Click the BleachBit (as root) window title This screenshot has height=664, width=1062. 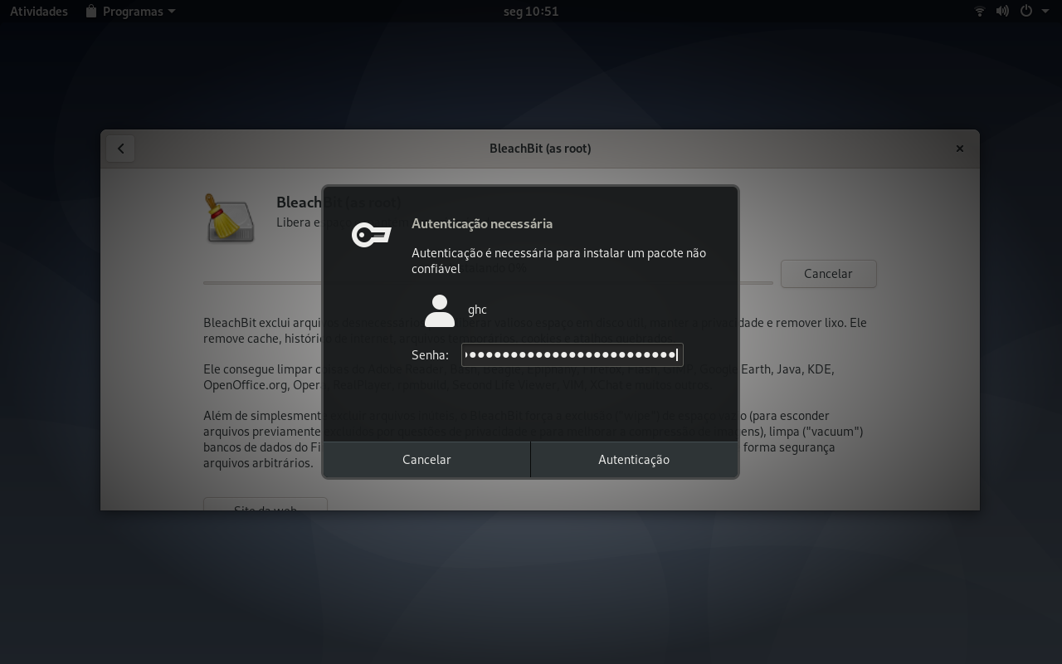click(x=540, y=149)
